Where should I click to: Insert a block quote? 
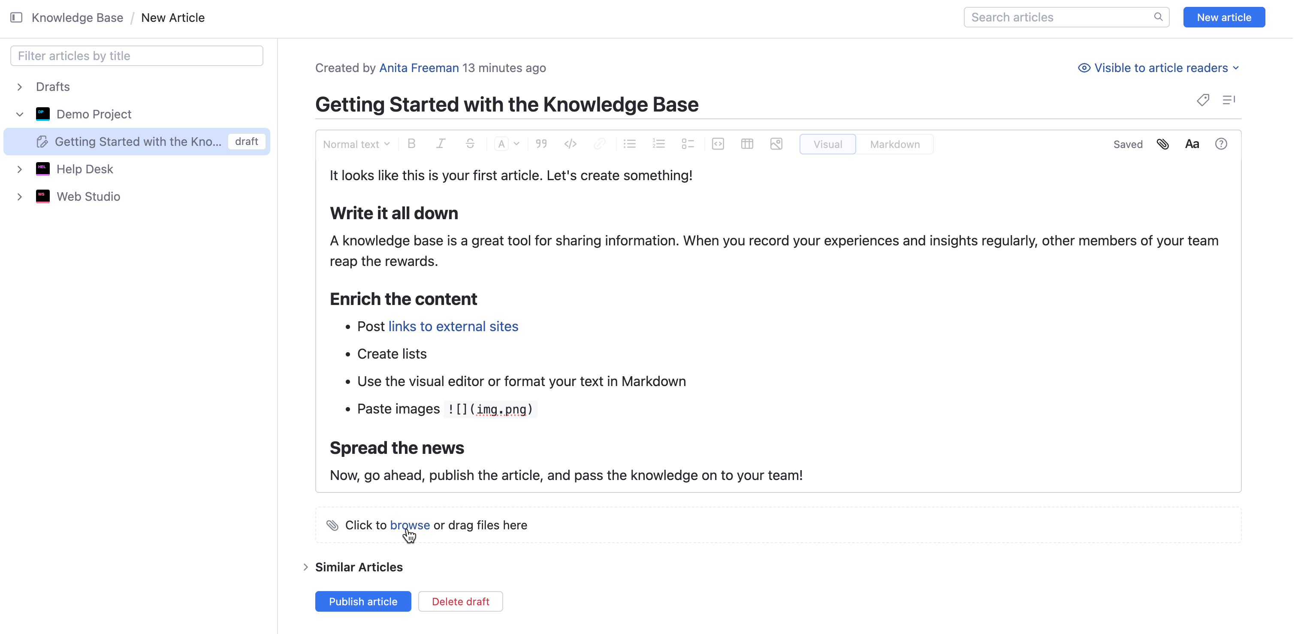point(541,144)
